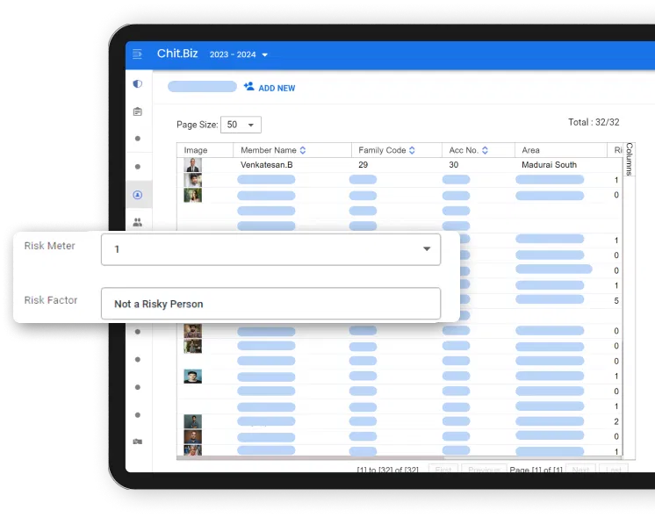Click risk value 2 in the table
Image resolution: width=655 pixels, height=517 pixels.
(x=616, y=422)
